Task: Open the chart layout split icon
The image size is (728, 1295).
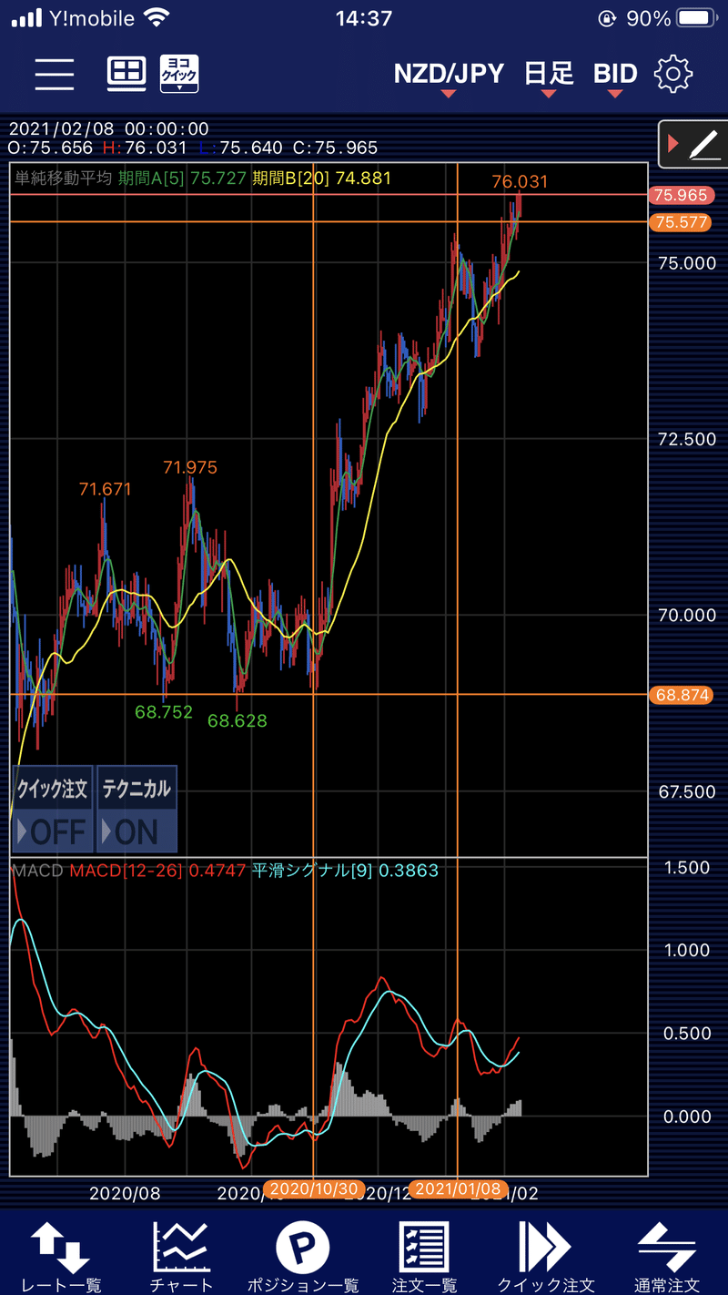Action: (x=126, y=74)
